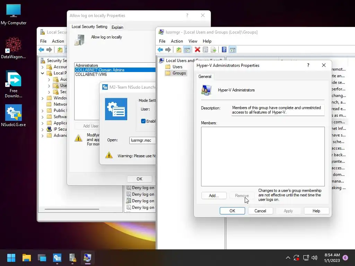Click Forward arrow in Local Security Policy toolbar

pyautogui.click(x=49, y=50)
